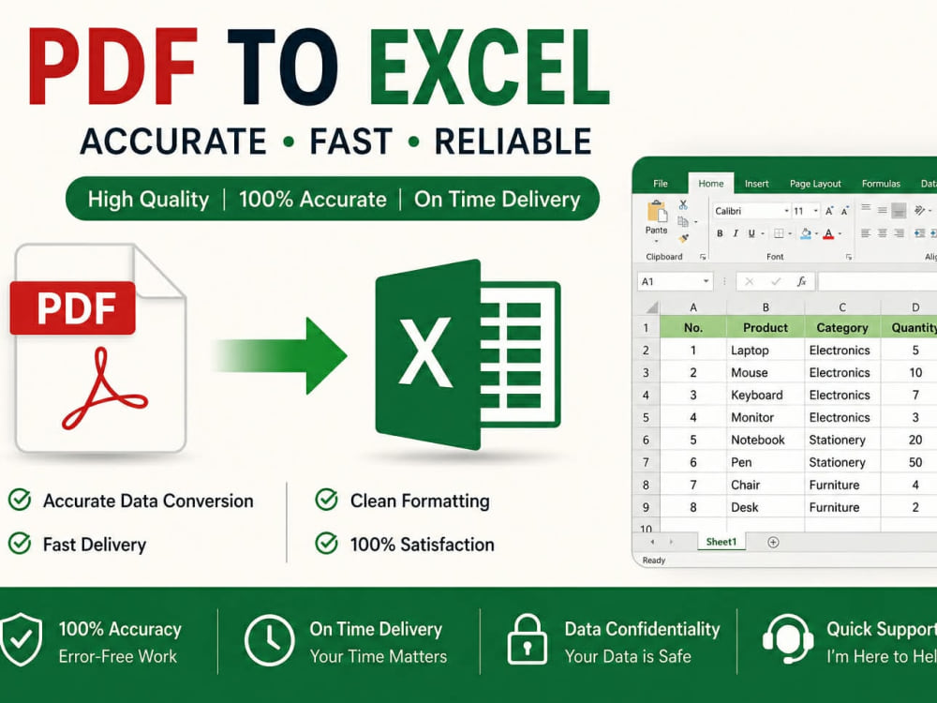Image resolution: width=937 pixels, height=703 pixels.
Task: Apply borders using the grid icon
Action: point(779,233)
